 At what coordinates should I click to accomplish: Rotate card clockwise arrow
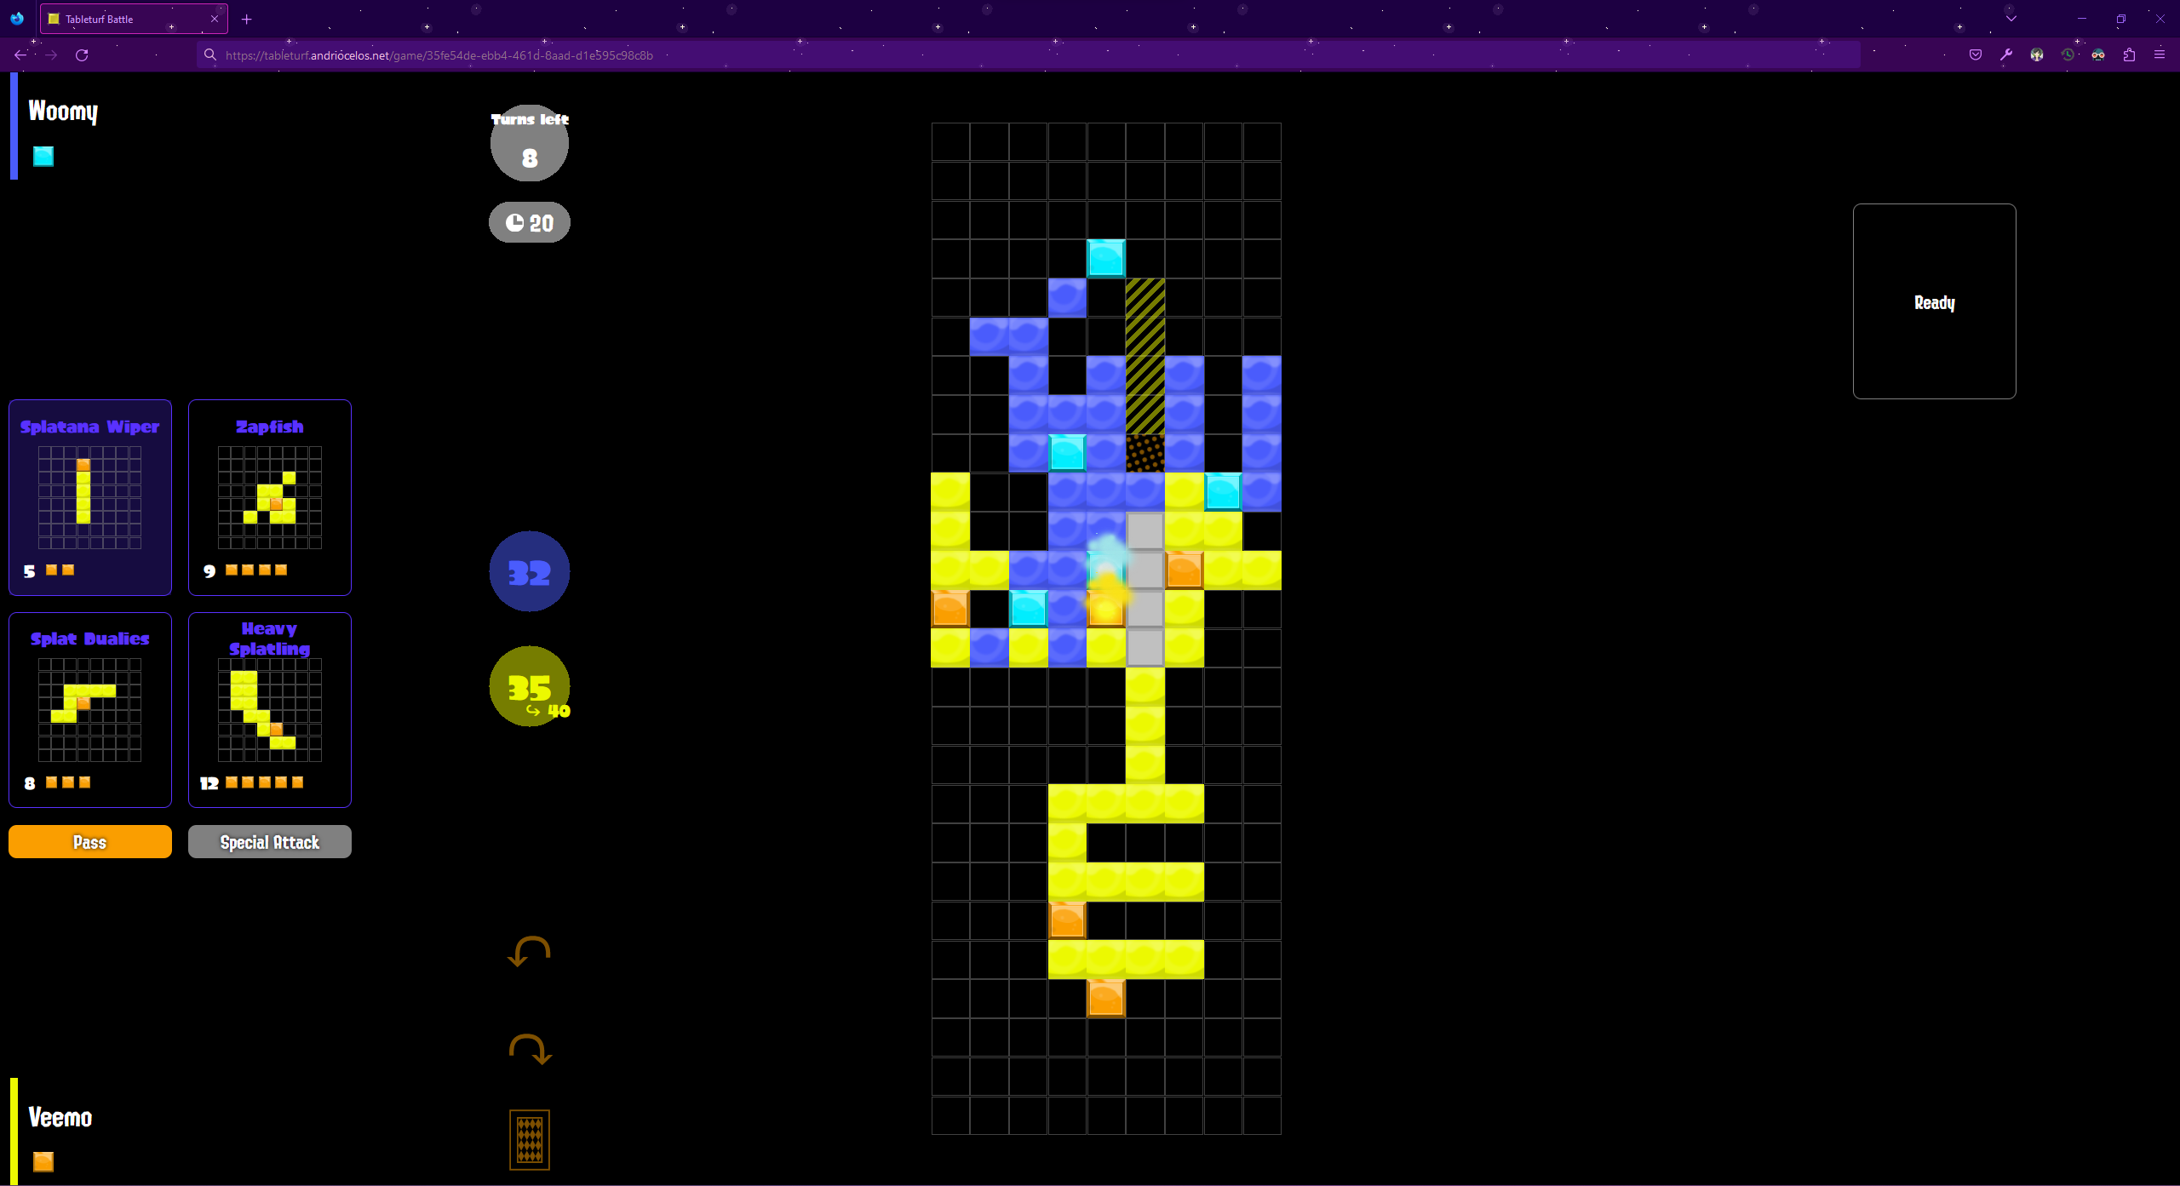point(530,1050)
